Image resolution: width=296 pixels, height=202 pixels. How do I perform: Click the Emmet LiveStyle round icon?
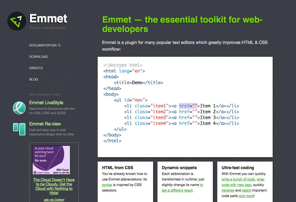[19, 108]
